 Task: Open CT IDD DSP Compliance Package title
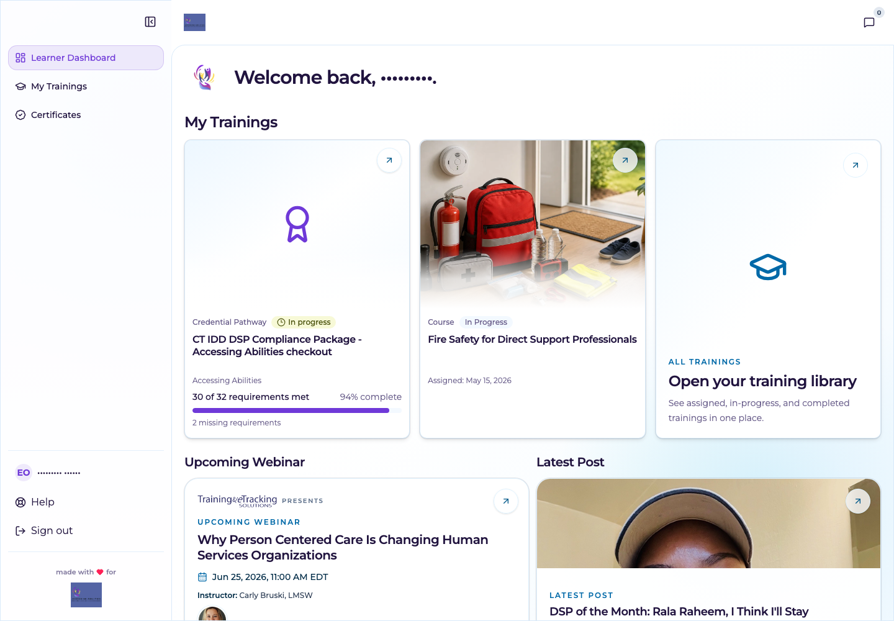click(x=277, y=345)
